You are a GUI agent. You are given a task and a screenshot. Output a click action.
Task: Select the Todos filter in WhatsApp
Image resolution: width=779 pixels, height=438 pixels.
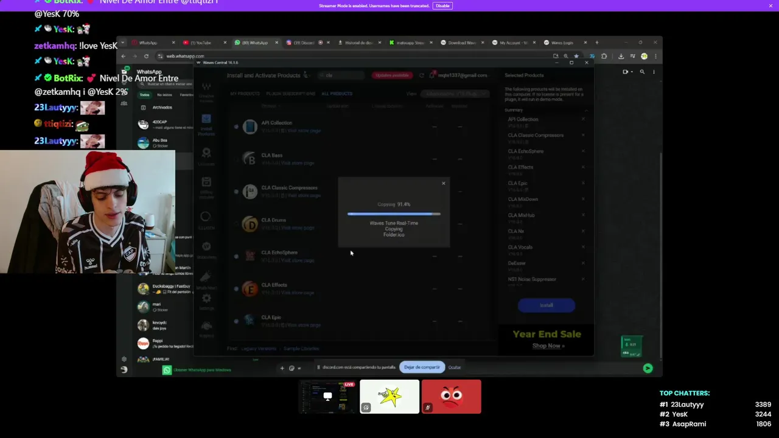pos(144,95)
